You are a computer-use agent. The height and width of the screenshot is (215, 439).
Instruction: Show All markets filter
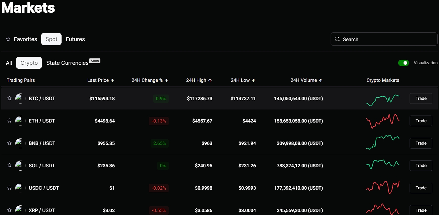(x=9, y=63)
